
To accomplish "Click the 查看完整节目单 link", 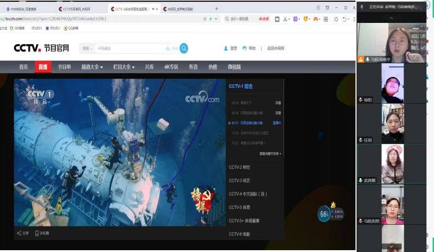I will [270, 153].
